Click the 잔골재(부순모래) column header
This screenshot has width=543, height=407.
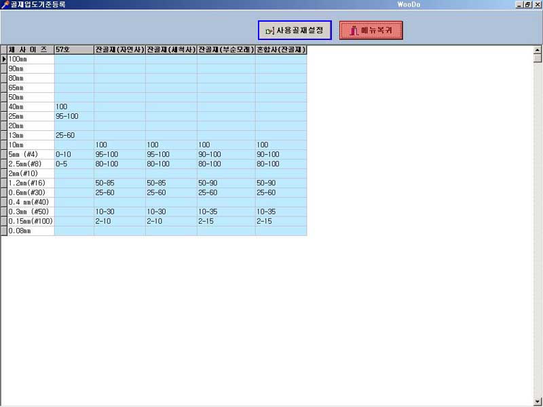[x=226, y=50]
